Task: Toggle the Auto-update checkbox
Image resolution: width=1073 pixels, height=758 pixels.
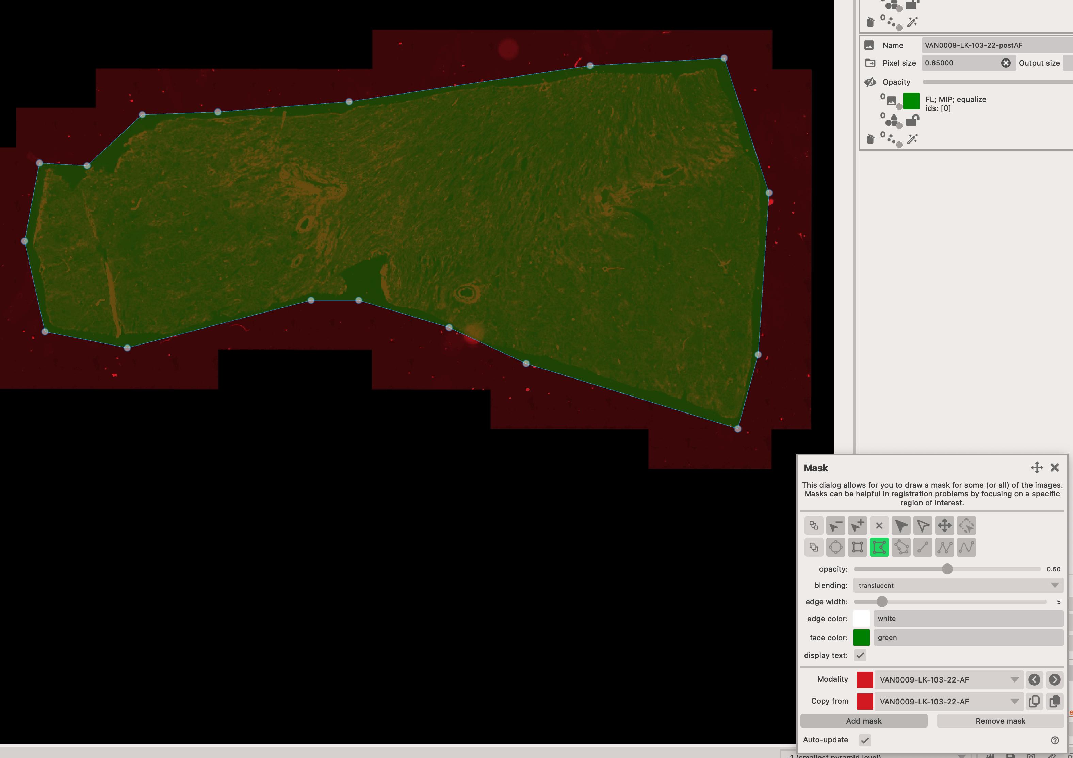Action: click(x=865, y=740)
